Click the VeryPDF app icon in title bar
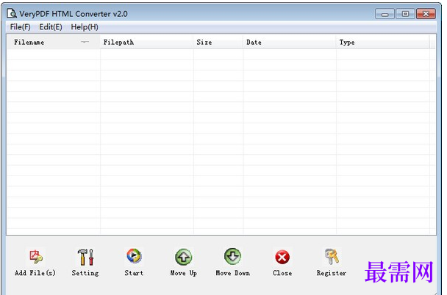Image resolution: width=447 pixels, height=295 pixels. pos(12,13)
